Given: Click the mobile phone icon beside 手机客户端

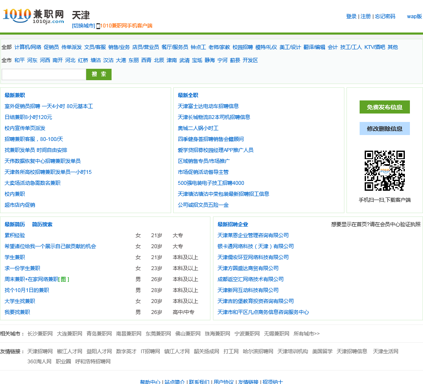Looking at the screenshot, I should click(x=98, y=26).
